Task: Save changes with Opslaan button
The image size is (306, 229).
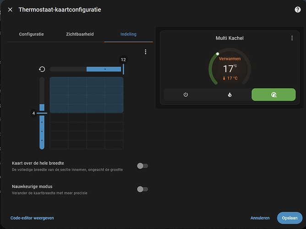Action: pos(289,218)
